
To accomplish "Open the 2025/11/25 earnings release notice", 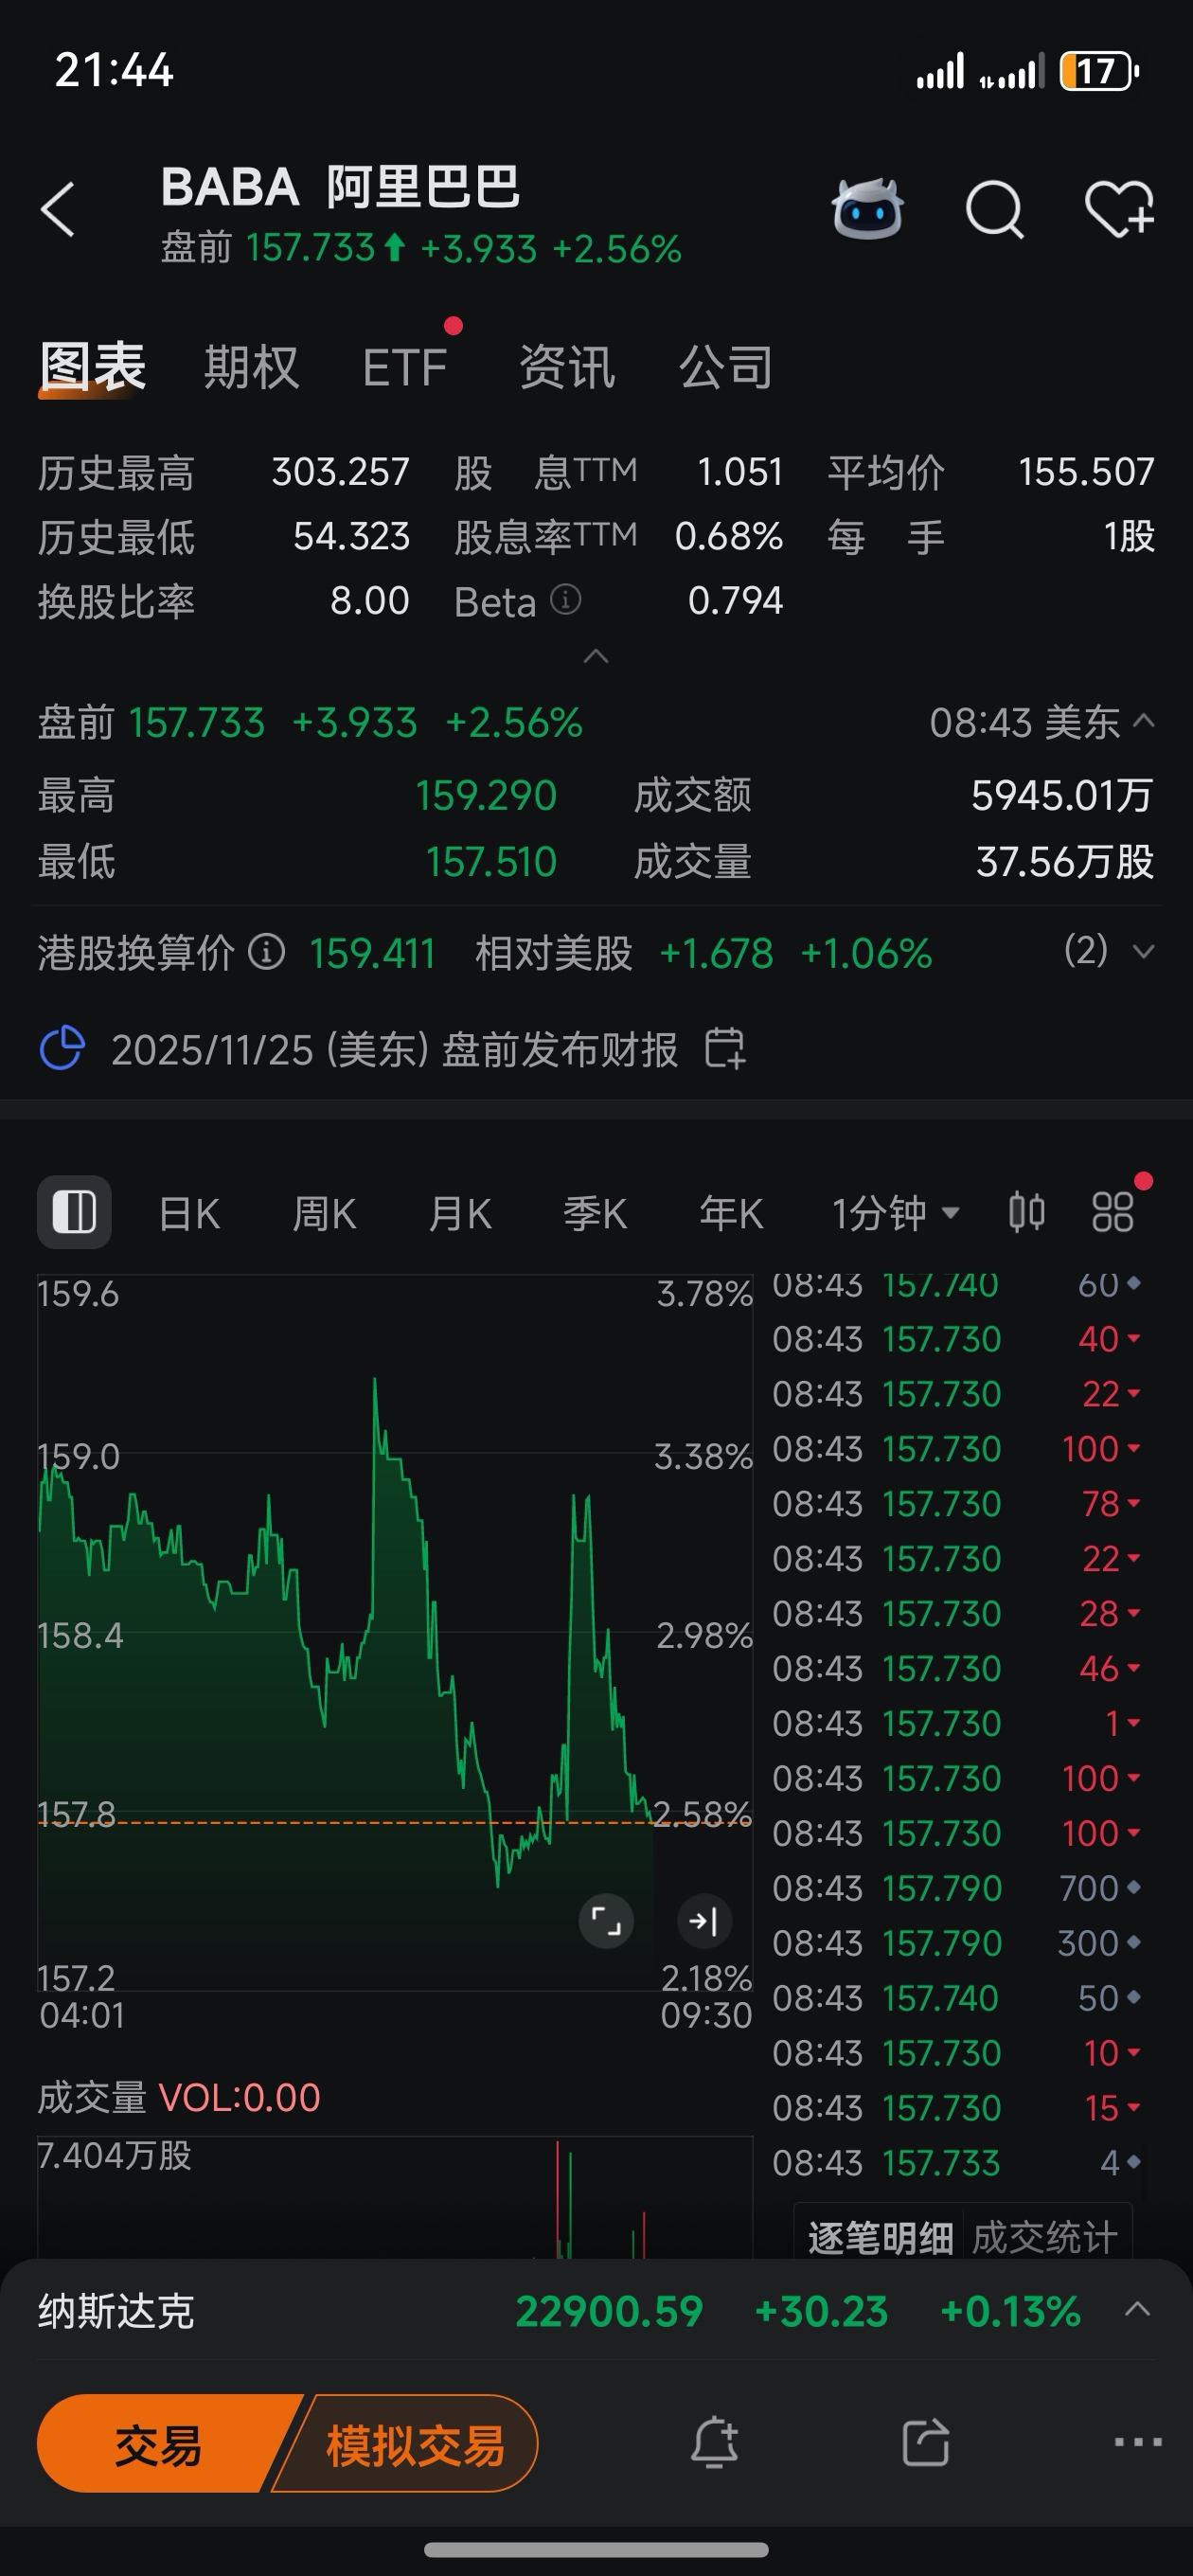I will click(x=394, y=1049).
